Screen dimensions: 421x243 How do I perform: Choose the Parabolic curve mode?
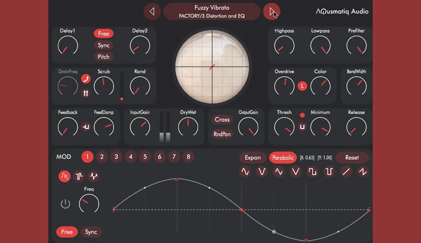[283, 158]
